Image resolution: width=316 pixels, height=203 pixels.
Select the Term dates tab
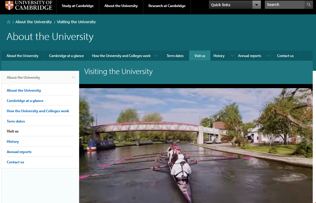coord(175,56)
